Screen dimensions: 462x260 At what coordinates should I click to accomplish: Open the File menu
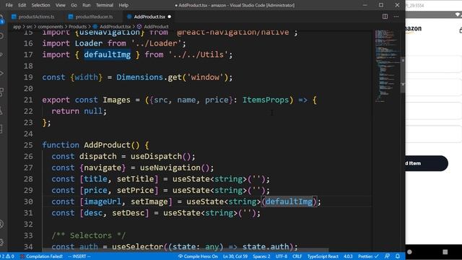click(9, 5)
